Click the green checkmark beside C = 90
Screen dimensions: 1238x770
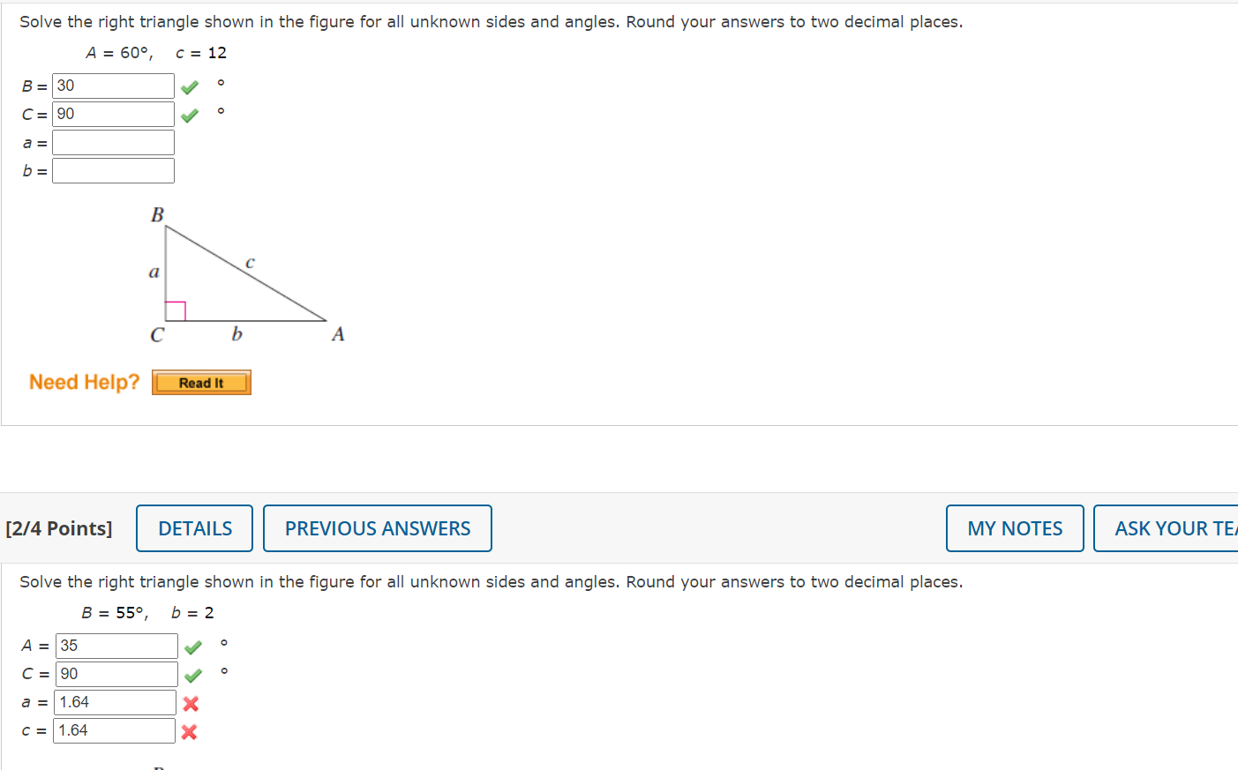point(188,114)
